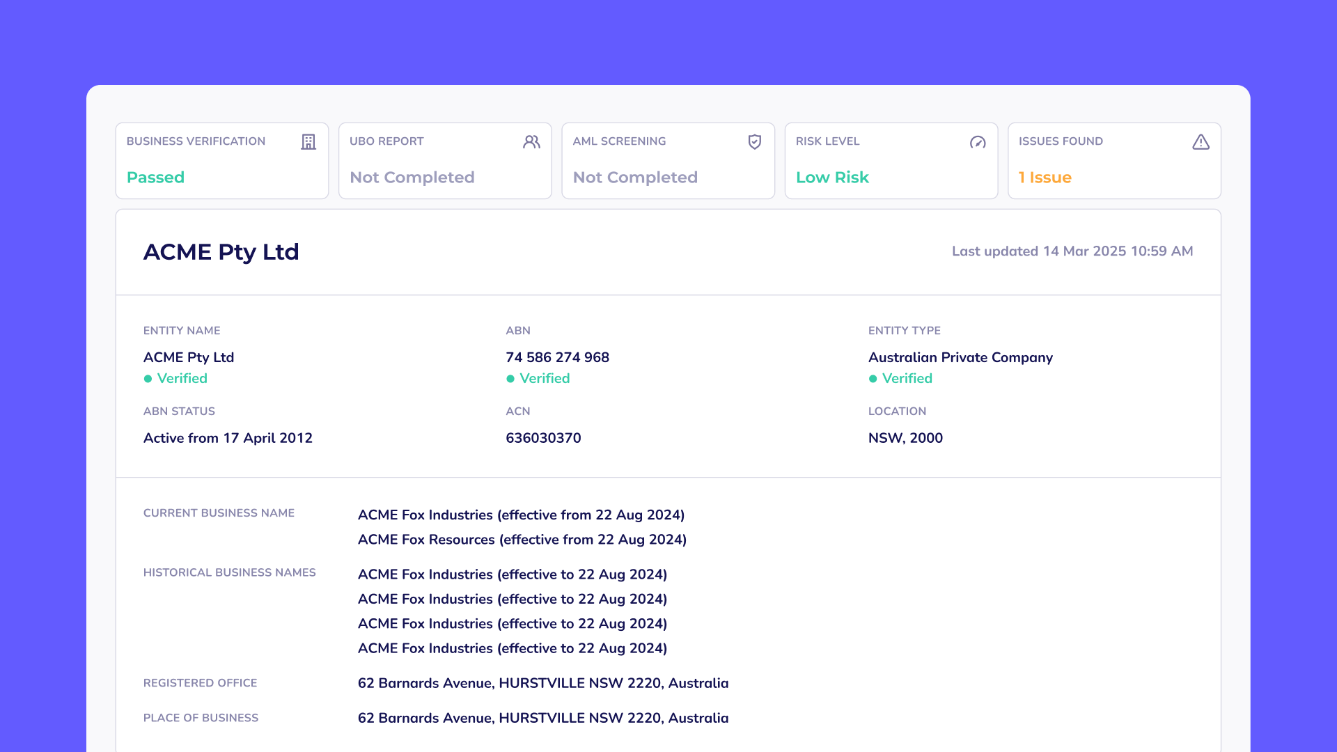Click the gauge icon in Risk Level card
This screenshot has width=1337, height=752.
(978, 142)
